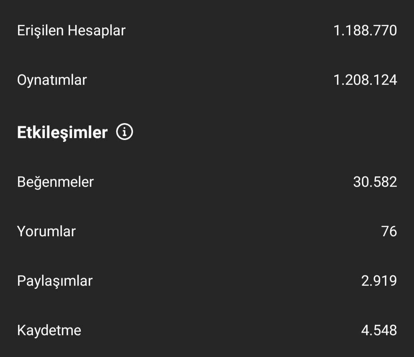Click the Erişilen Hesaplar label
414x357 pixels.
[71, 31]
